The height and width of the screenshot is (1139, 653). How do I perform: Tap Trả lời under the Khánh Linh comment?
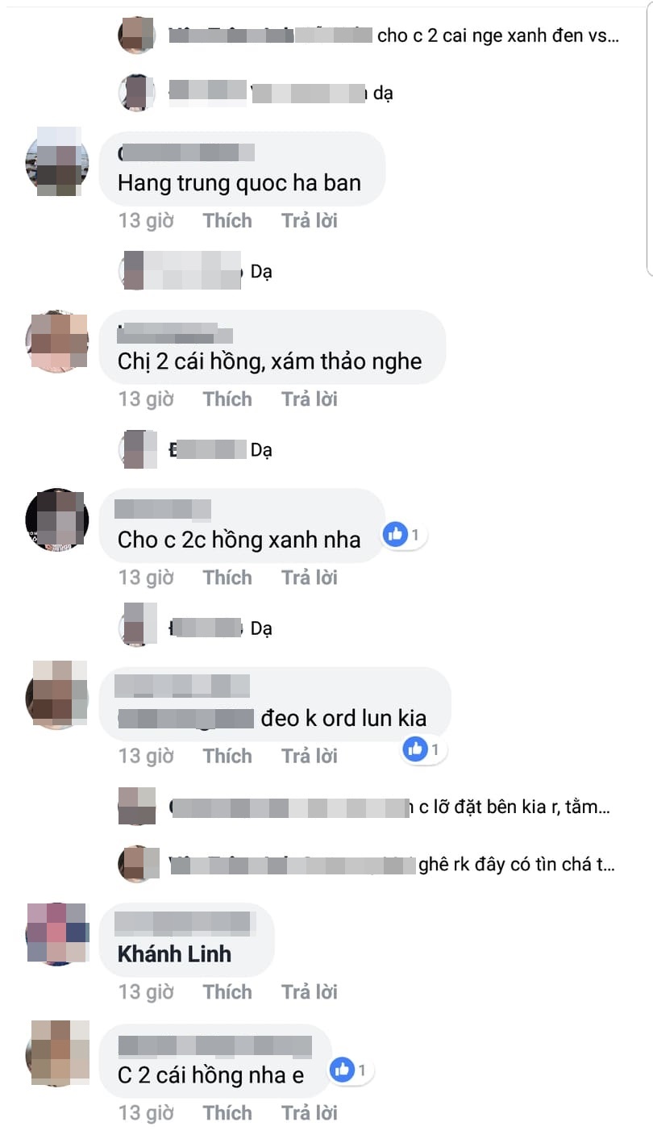coord(309,992)
